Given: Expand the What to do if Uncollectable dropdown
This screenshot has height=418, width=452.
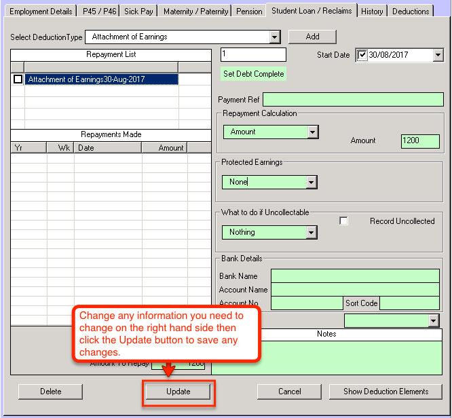Looking at the screenshot, I should pos(312,232).
